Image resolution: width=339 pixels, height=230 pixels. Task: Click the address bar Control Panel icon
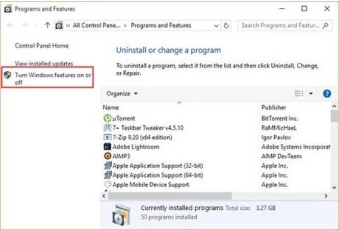click(x=59, y=26)
